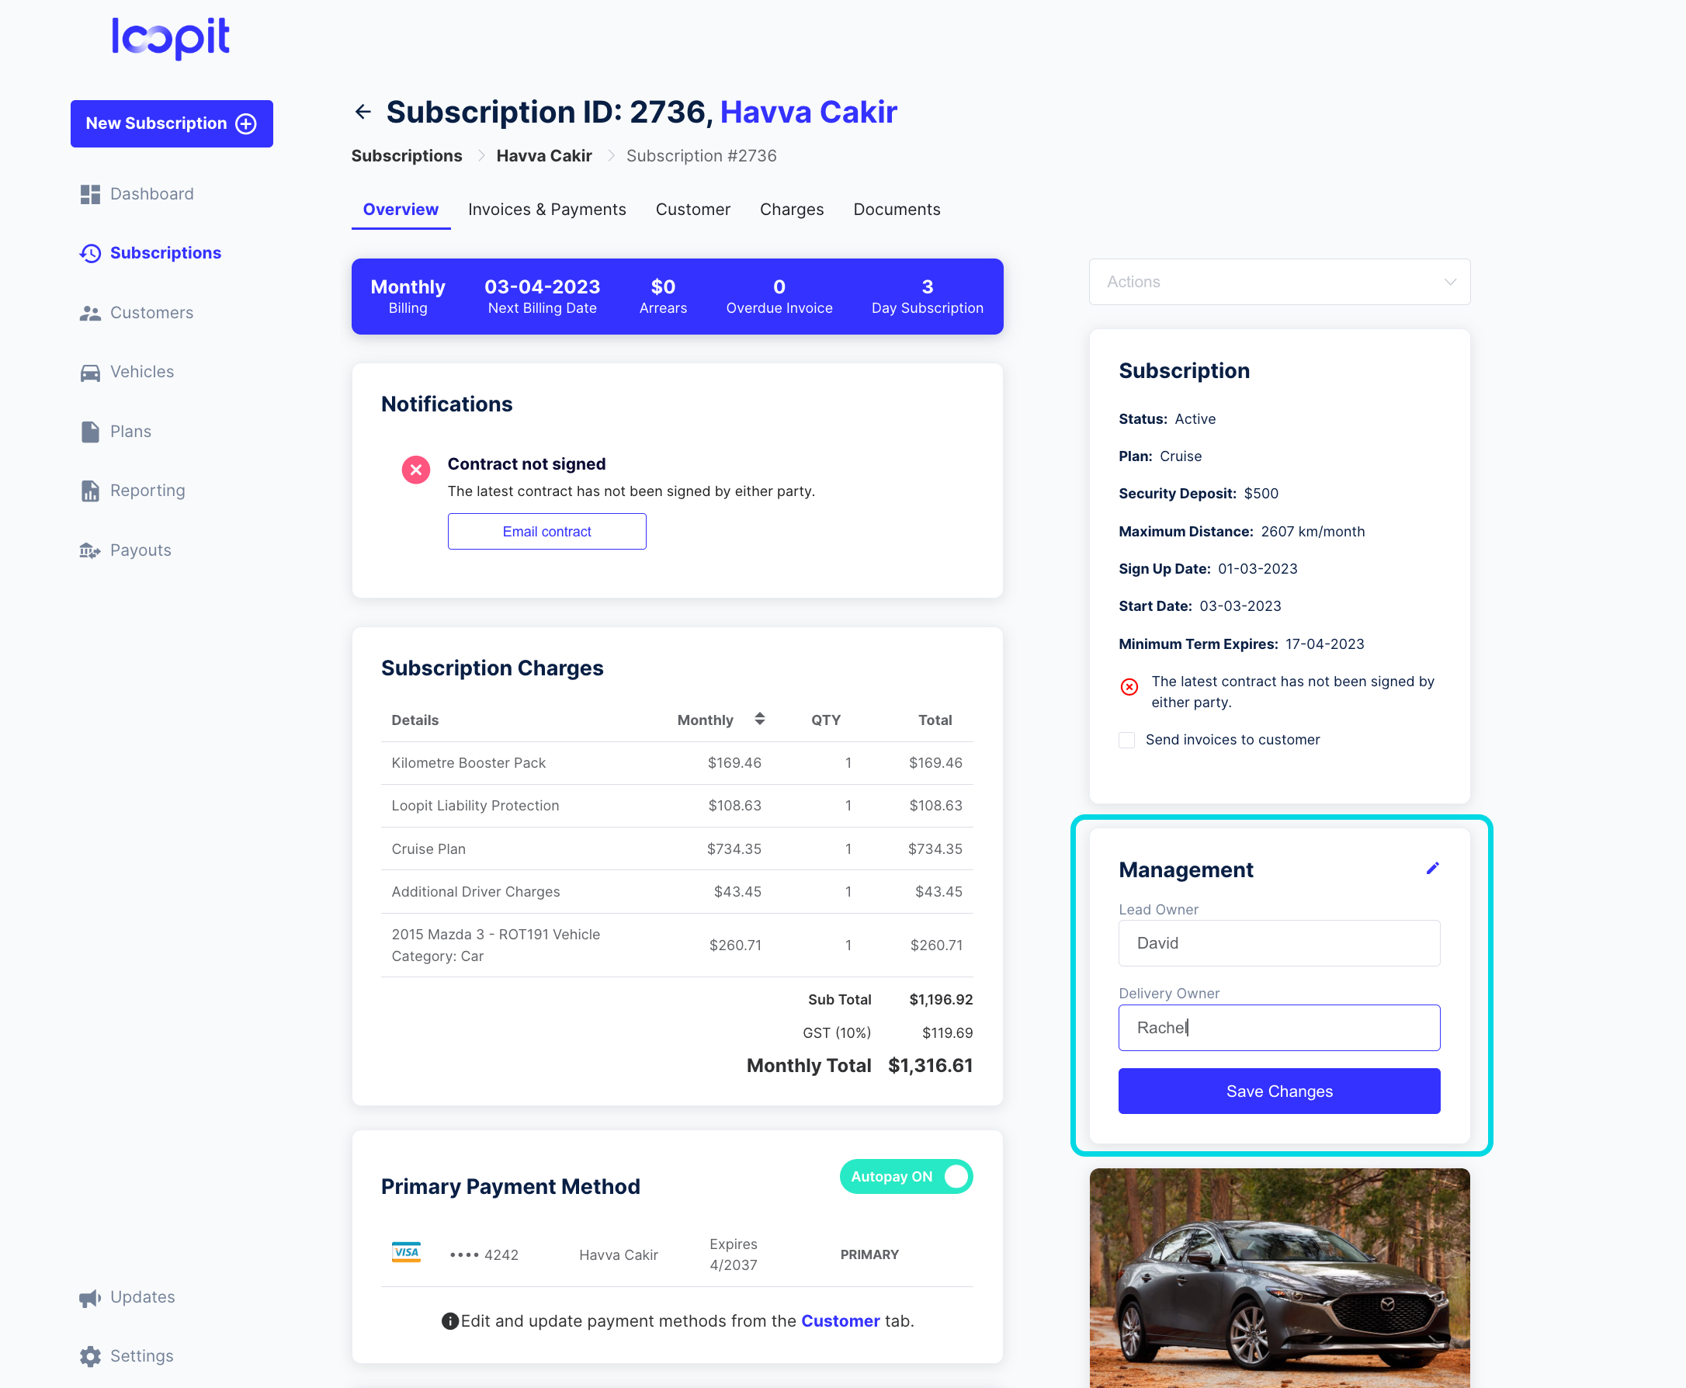Click the Loopit logo

tap(170, 37)
